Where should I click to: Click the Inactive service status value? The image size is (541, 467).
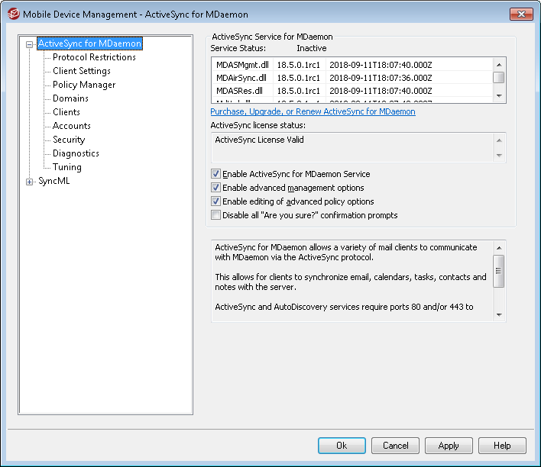[312, 48]
